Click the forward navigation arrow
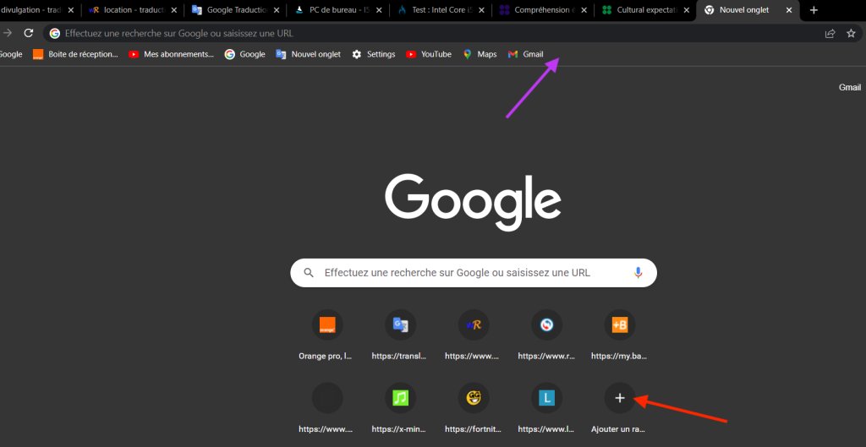This screenshot has height=447, width=866. pos(7,33)
